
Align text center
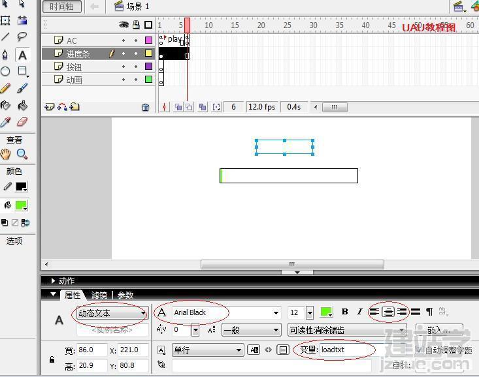388,312
